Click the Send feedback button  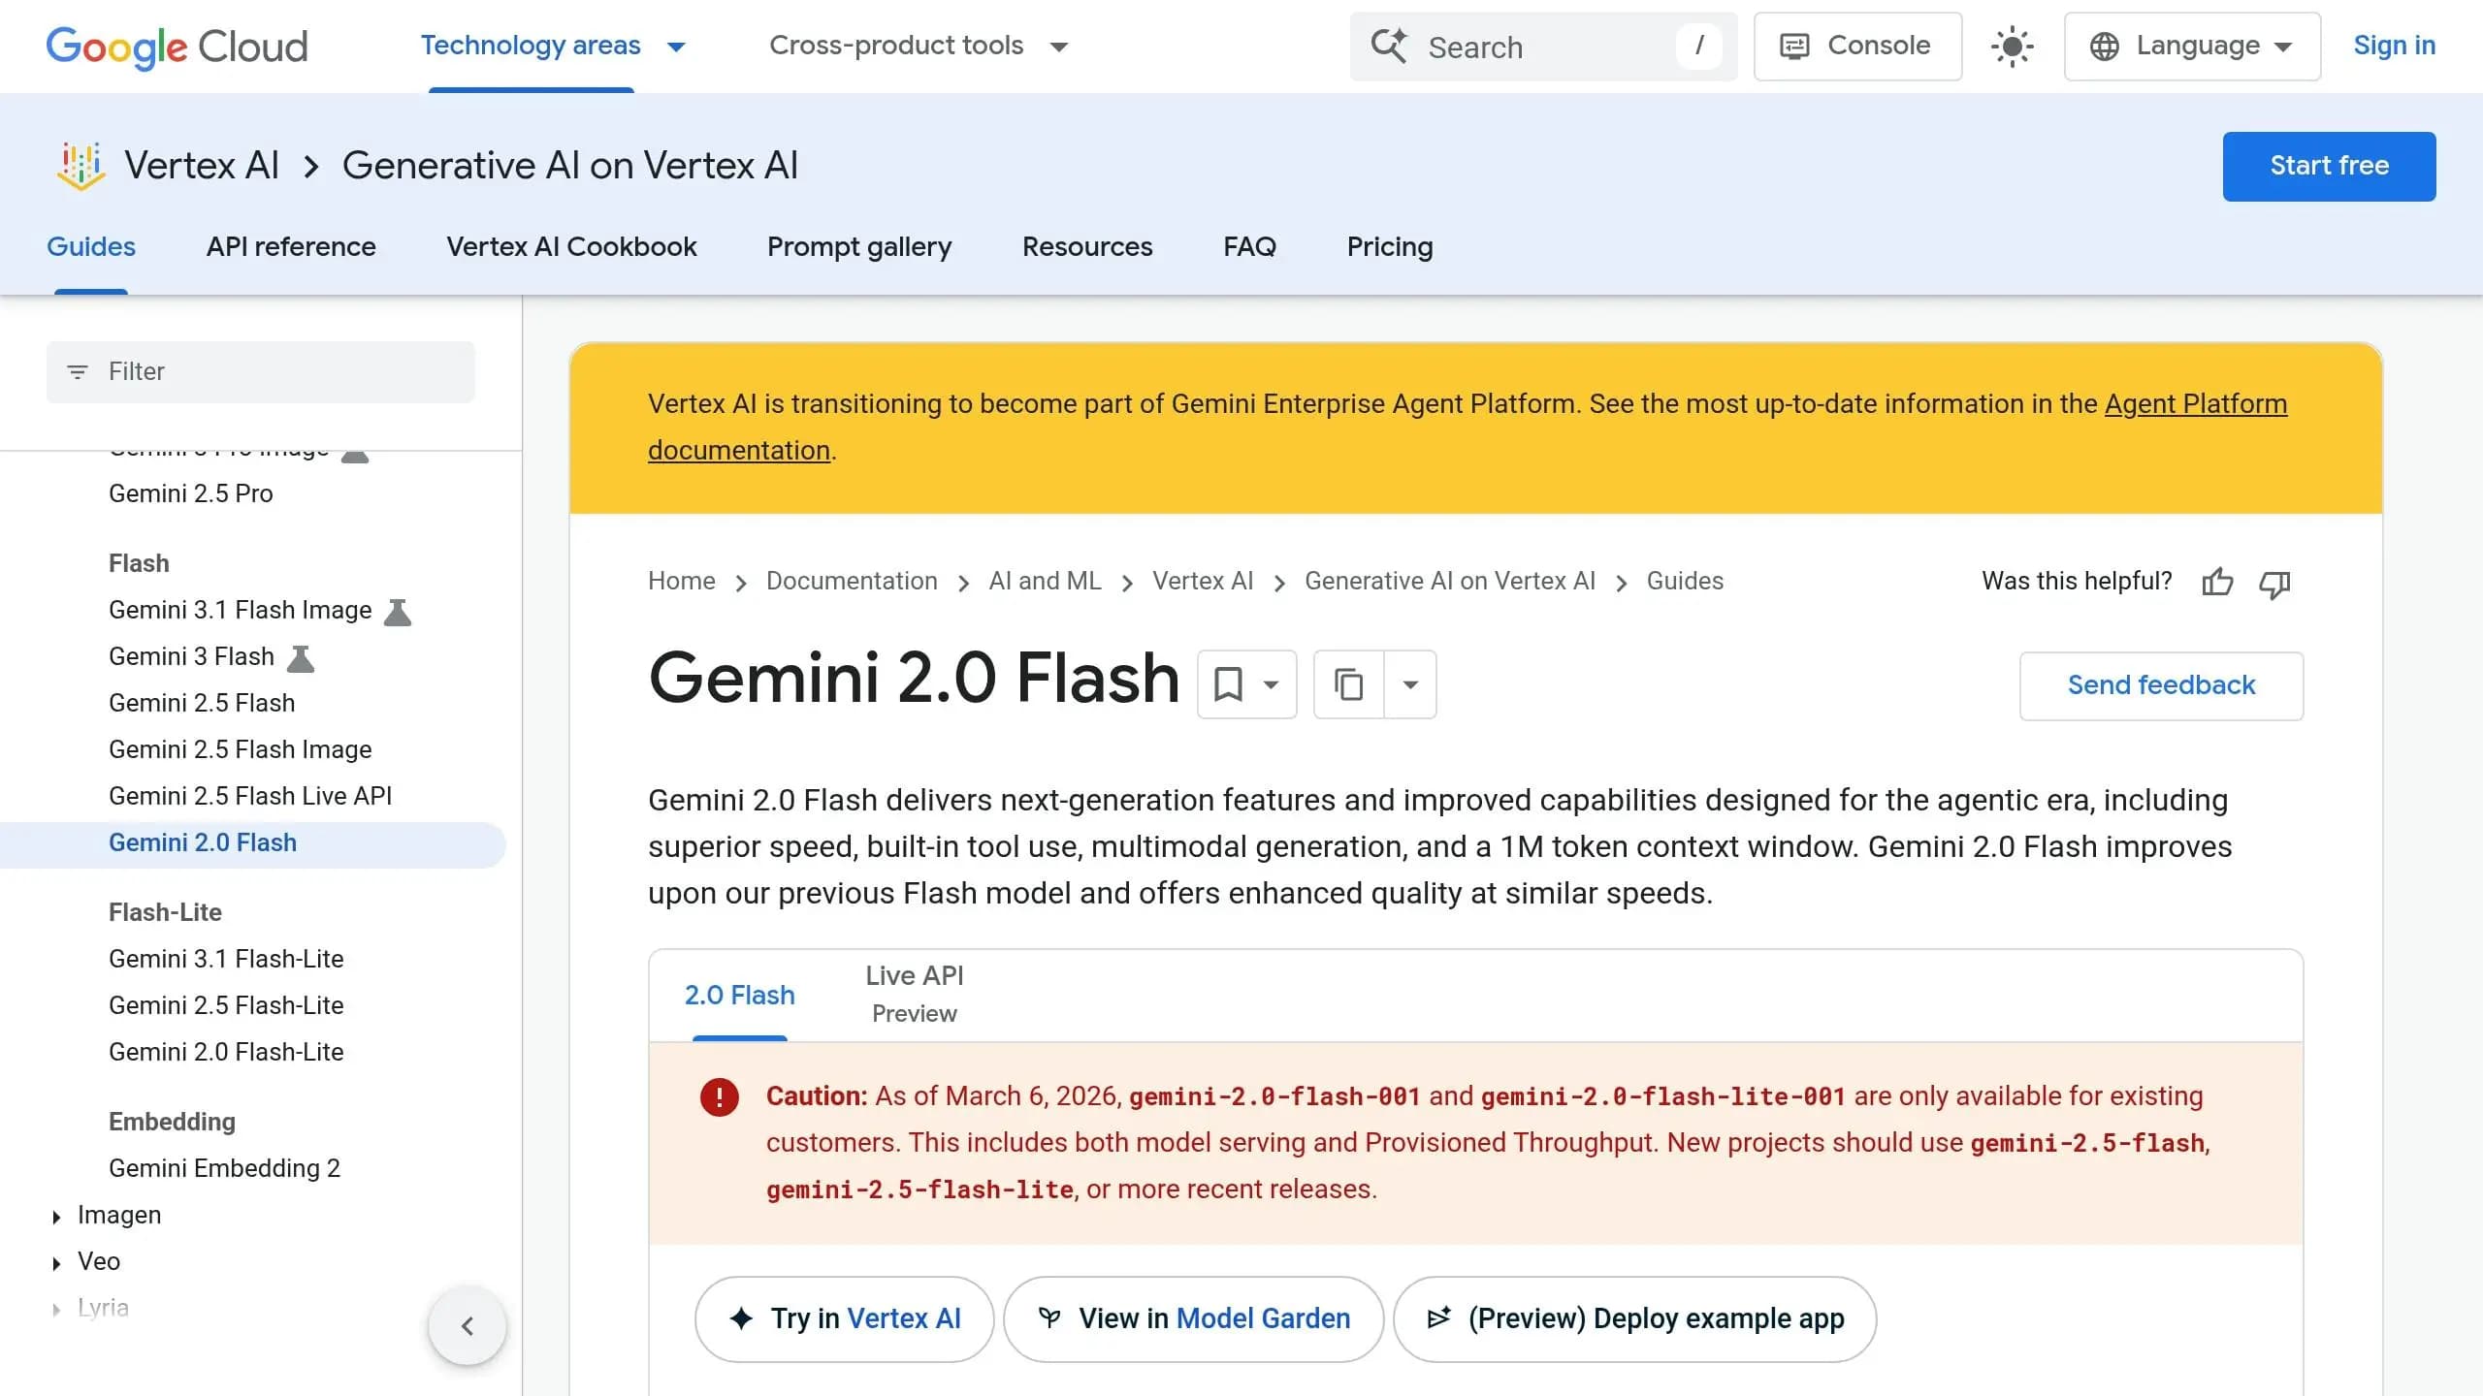click(x=2161, y=685)
